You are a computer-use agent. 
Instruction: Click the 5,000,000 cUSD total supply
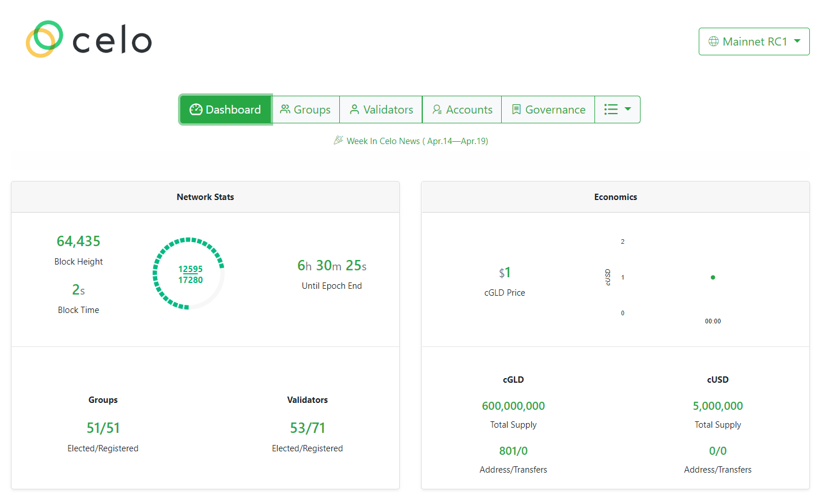point(718,406)
